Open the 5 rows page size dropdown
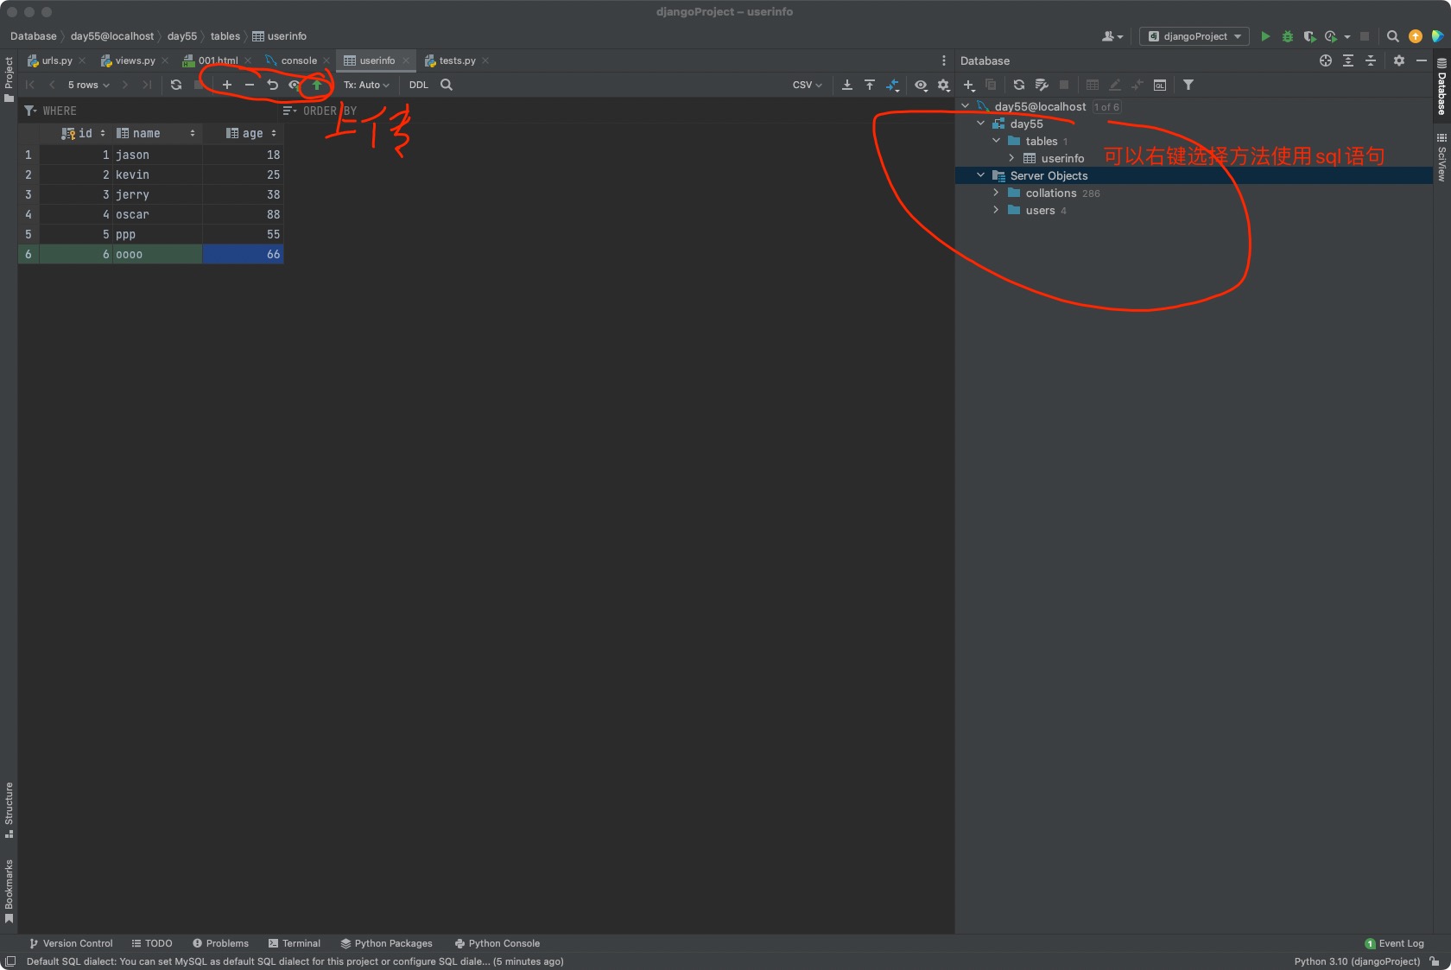This screenshot has height=970, width=1451. pos(89,85)
